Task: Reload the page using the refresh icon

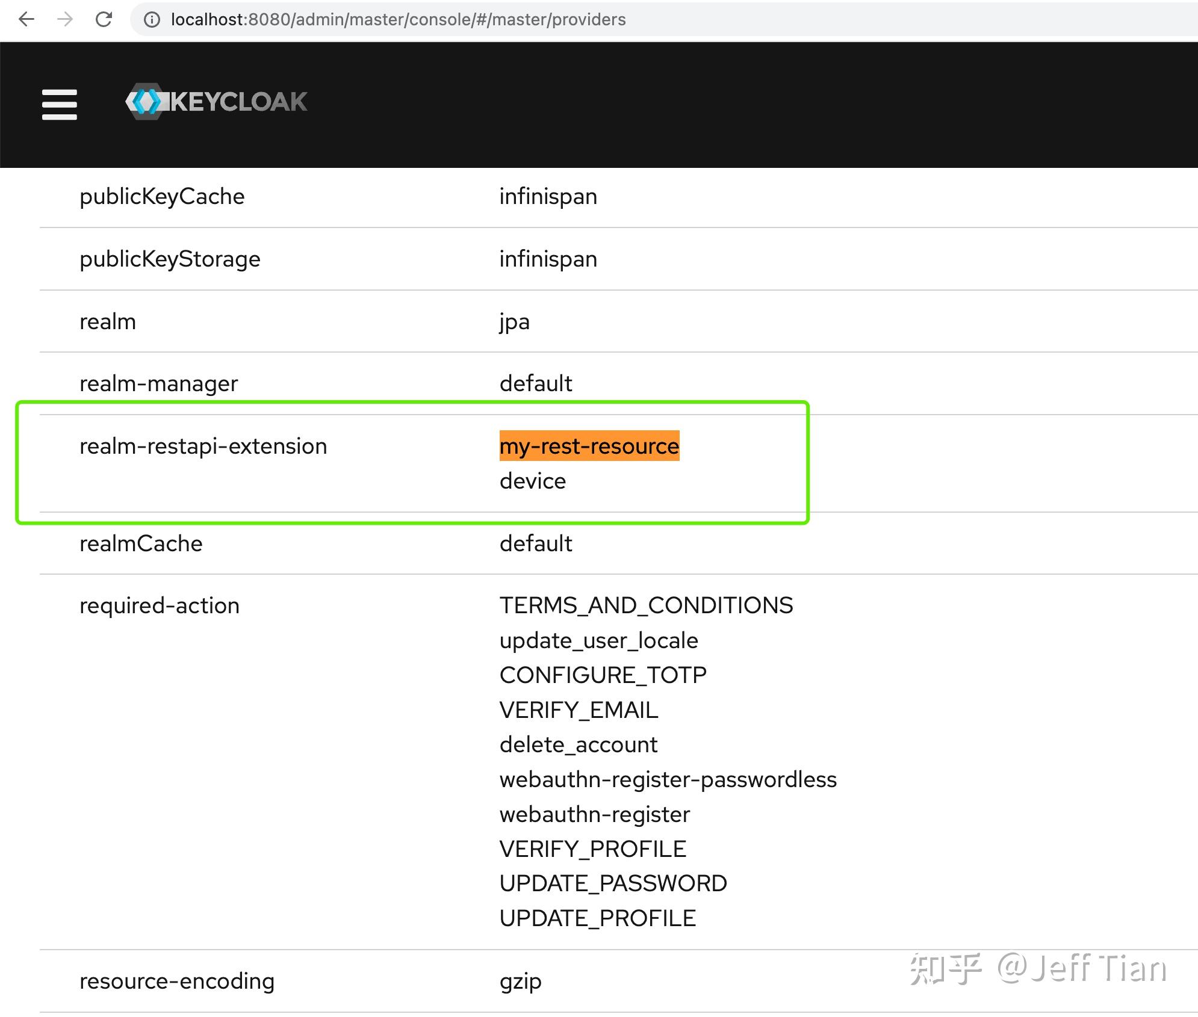Action: point(104,19)
